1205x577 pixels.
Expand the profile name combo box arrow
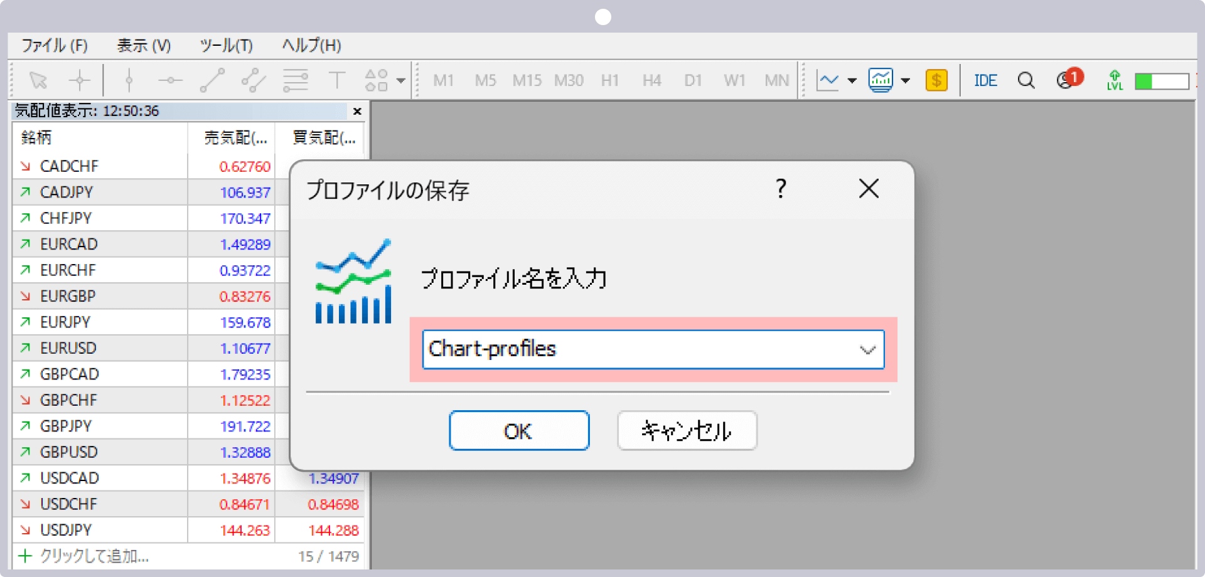tap(867, 349)
